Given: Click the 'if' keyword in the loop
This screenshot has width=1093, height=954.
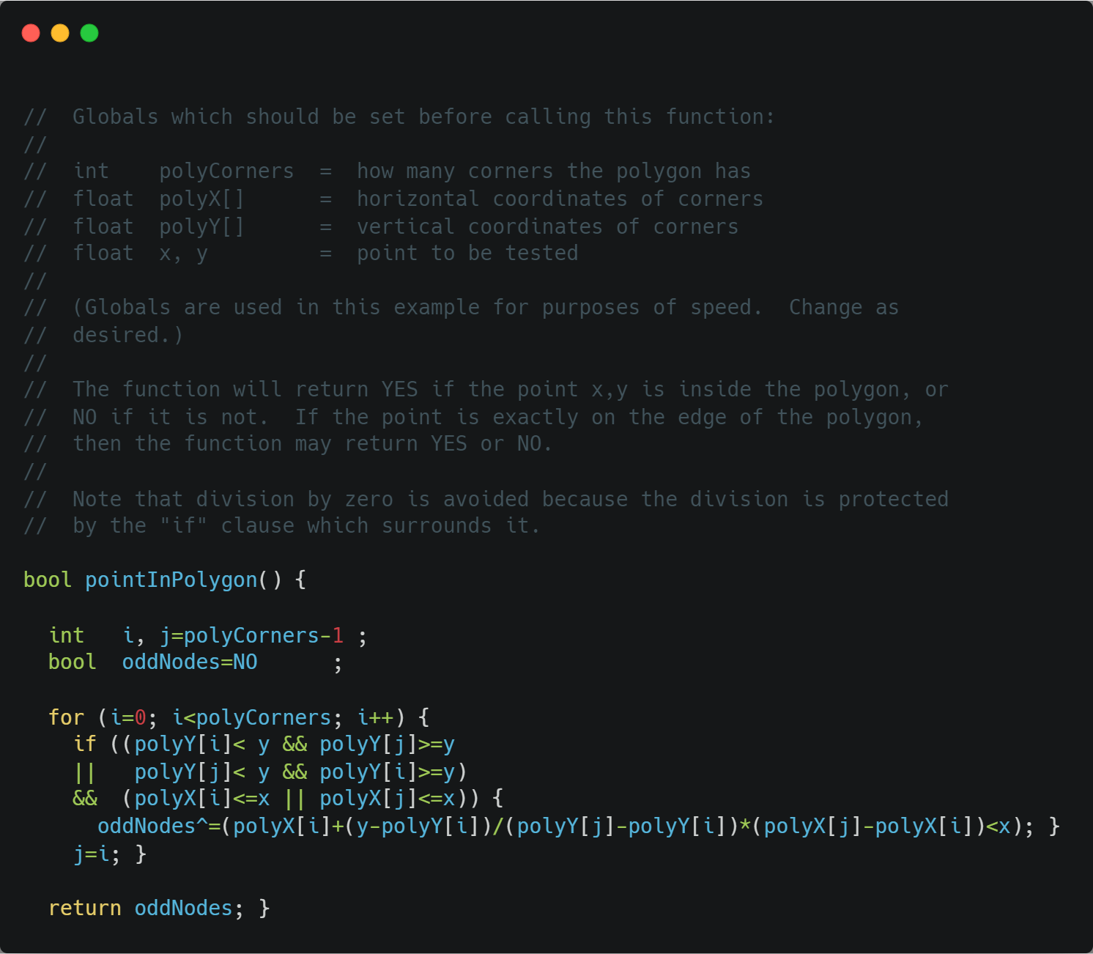Looking at the screenshot, I should click(85, 744).
